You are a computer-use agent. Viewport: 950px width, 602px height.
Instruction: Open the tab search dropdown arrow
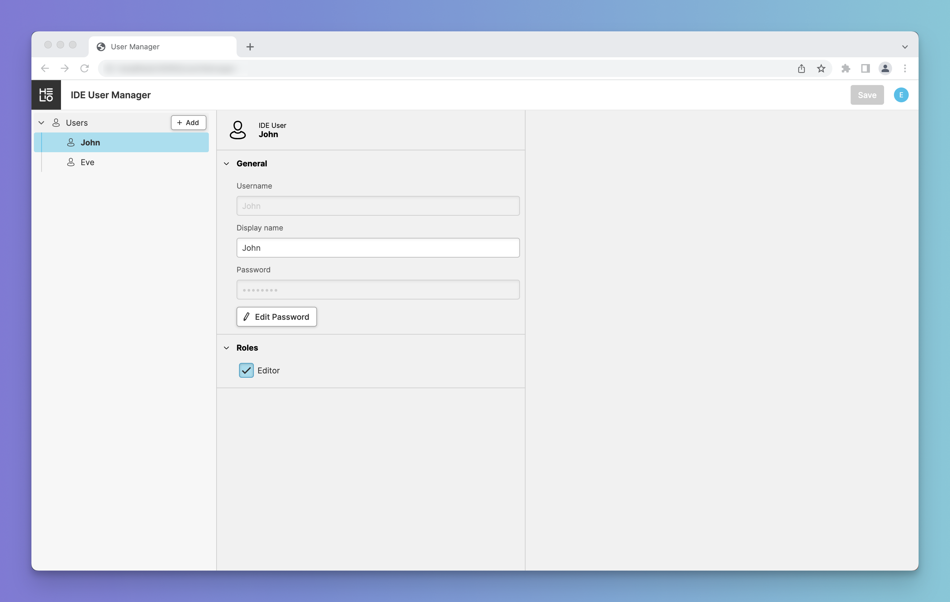905,47
